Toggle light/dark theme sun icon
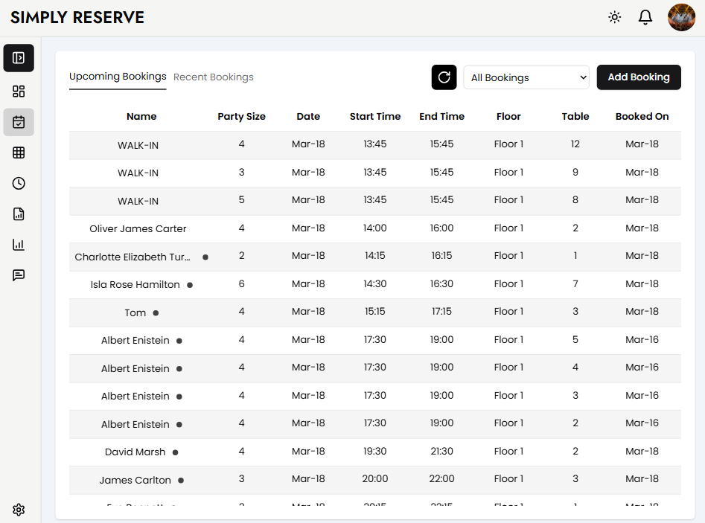Screen dimensions: 705x523 (614, 17)
